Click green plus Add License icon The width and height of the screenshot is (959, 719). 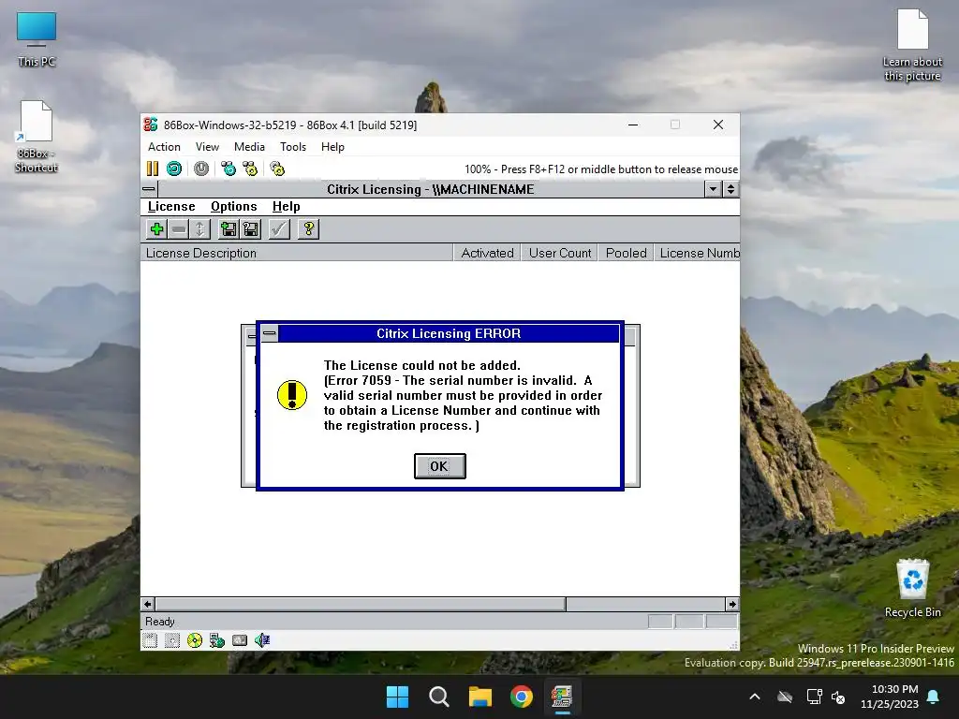[156, 229]
